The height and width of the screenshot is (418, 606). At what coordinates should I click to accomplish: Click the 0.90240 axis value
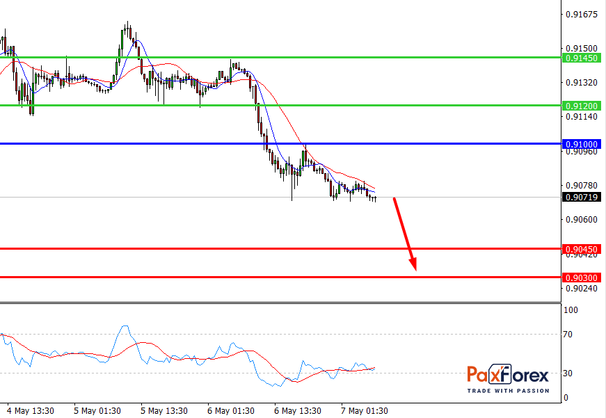581,289
